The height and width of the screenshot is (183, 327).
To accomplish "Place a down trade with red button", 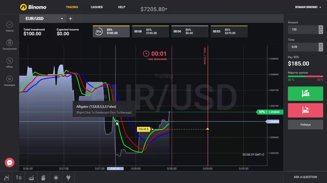I will pyautogui.click(x=305, y=110).
